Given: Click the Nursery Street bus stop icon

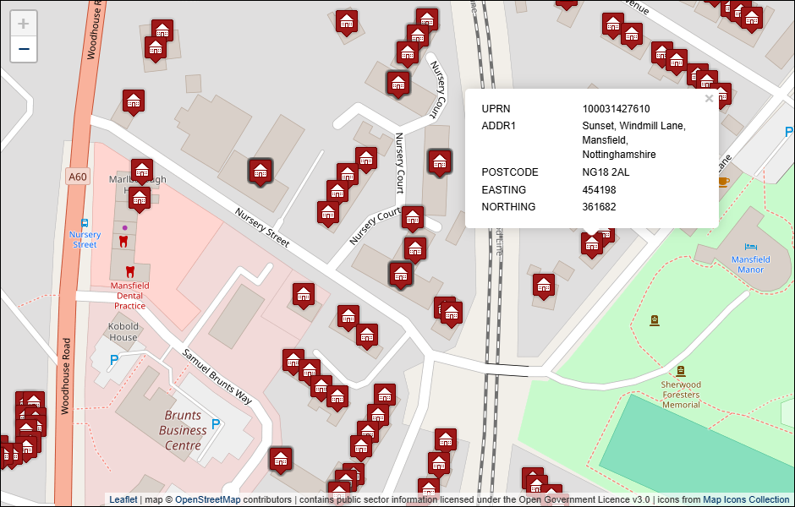Looking at the screenshot, I should 85,223.
